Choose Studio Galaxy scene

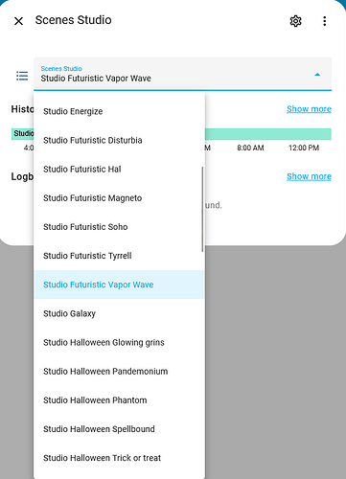119,313
